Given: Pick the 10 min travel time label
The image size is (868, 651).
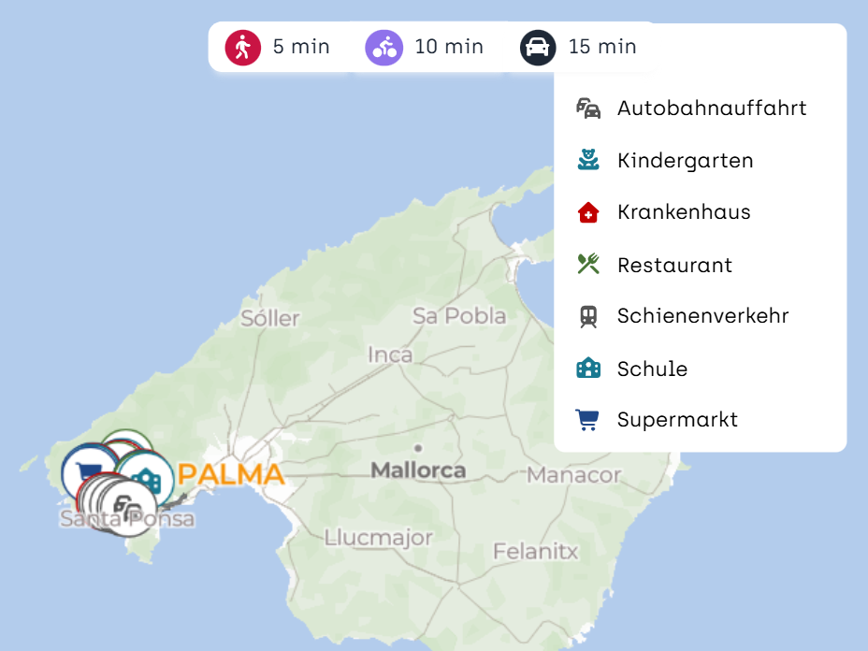Looking at the screenshot, I should (x=449, y=47).
